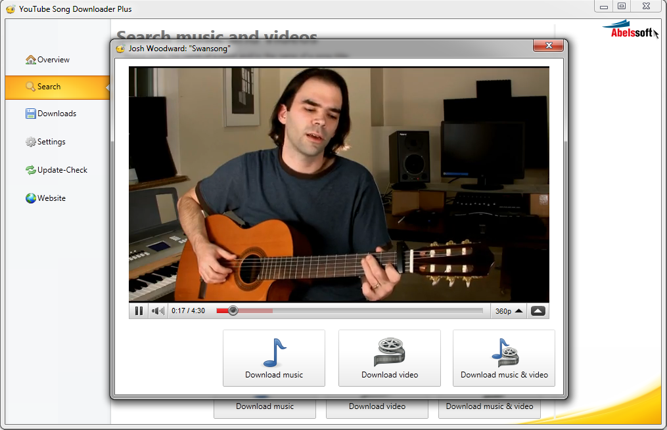Click the Overview house icon
This screenshot has width=667, height=430.
pyautogui.click(x=31, y=60)
